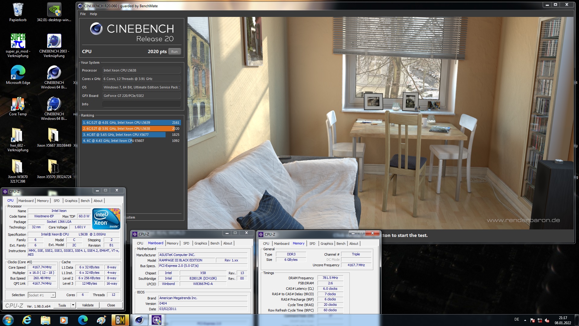This screenshot has width=579, height=326.
Task: Select ranking entry Xeon L5638 2020
Action: click(x=131, y=129)
